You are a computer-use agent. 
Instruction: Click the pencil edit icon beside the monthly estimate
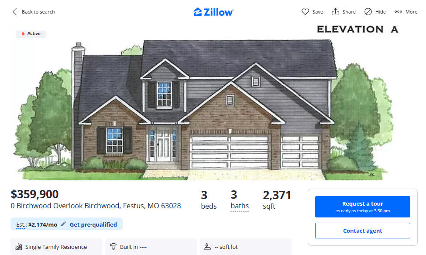pos(63,224)
